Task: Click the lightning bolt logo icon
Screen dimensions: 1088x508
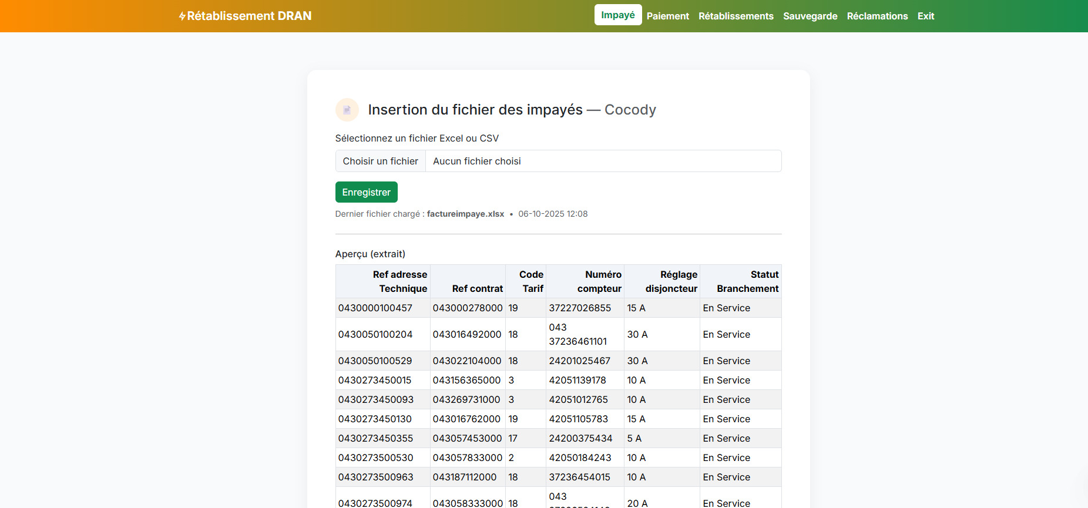Action: pos(182,16)
